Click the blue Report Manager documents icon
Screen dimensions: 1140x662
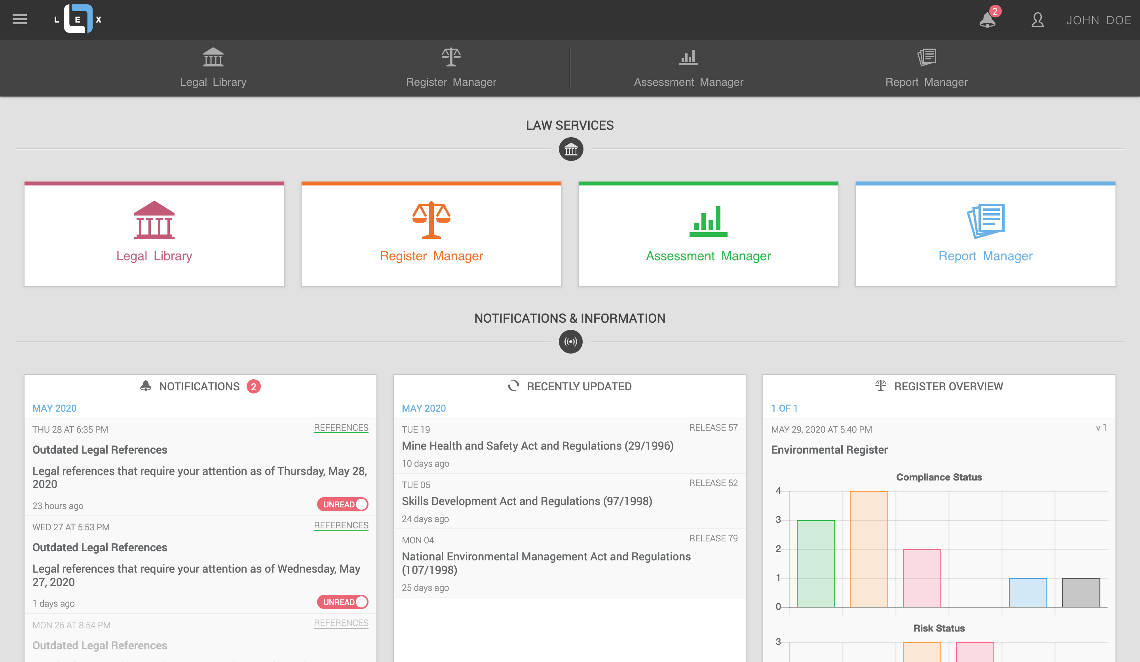pos(985,221)
